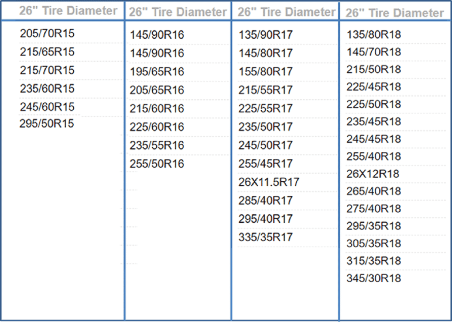Select the 295/50R15 entry
The height and width of the screenshot is (322, 452).
click(x=47, y=124)
